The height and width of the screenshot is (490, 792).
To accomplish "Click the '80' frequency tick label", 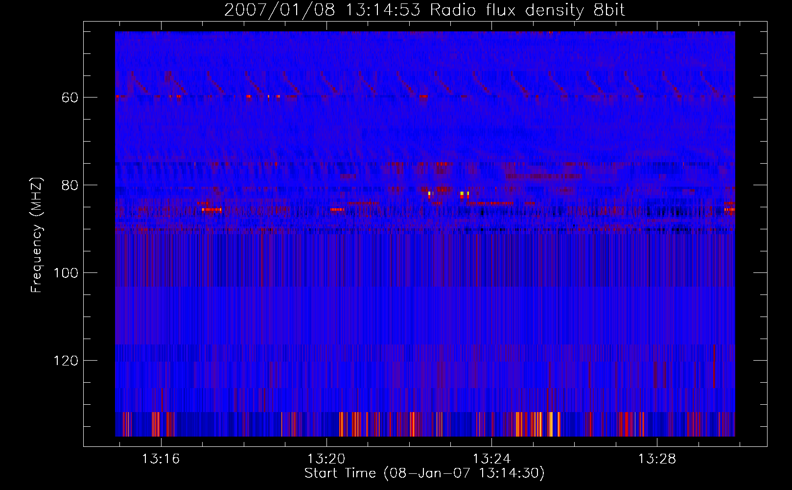I will (70, 185).
